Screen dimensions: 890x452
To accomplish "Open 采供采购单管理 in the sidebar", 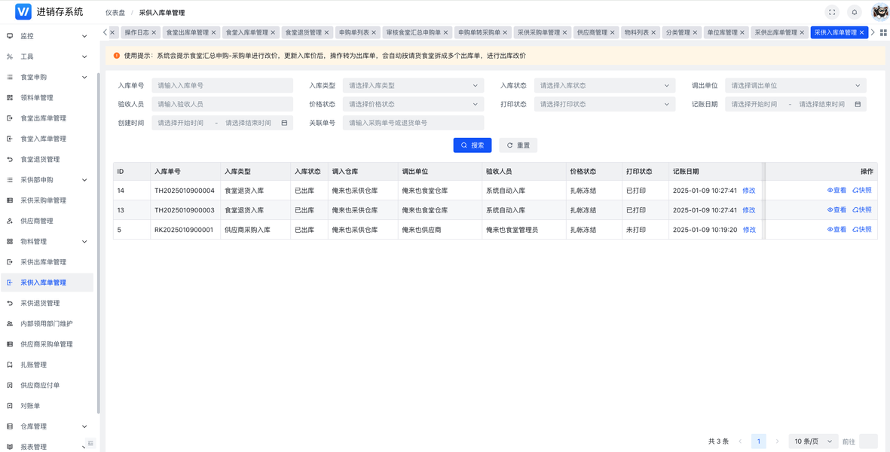I will (x=47, y=200).
